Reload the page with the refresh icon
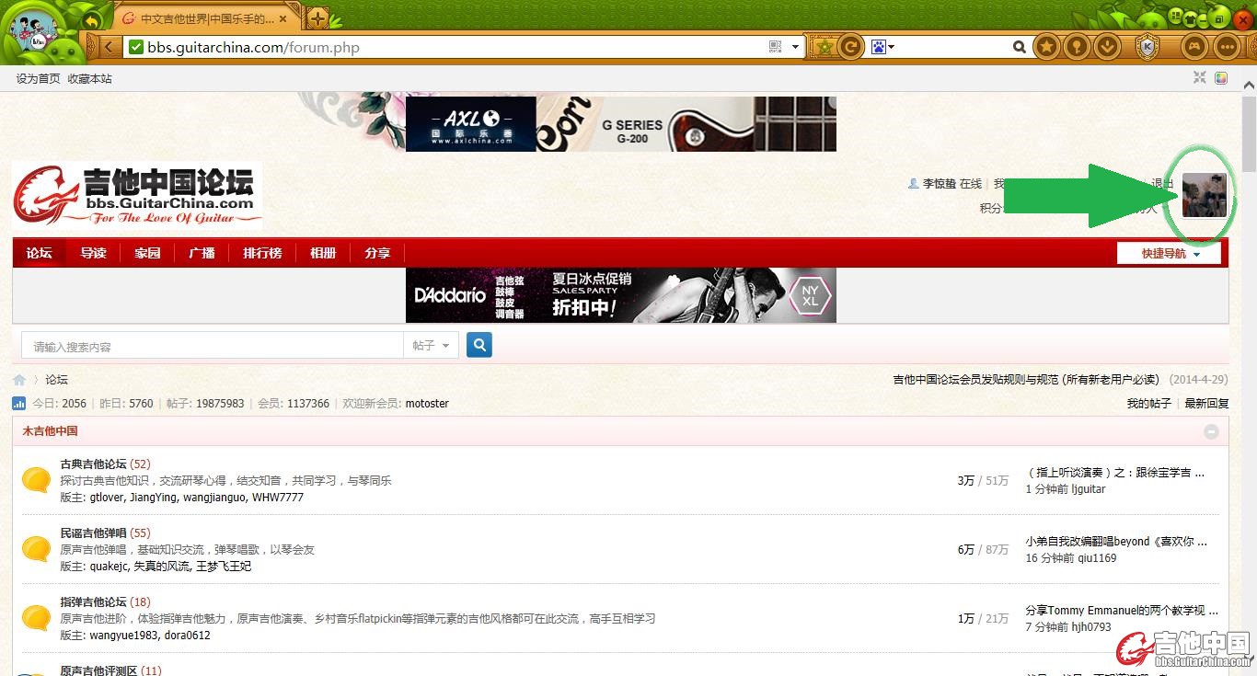 click(x=852, y=47)
